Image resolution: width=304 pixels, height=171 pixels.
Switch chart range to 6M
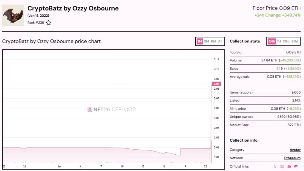pyautogui.click(x=213, y=41)
